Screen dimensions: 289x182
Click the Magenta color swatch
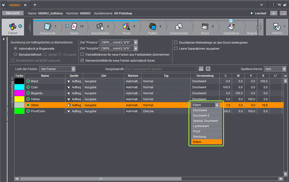pyautogui.click(x=19, y=93)
